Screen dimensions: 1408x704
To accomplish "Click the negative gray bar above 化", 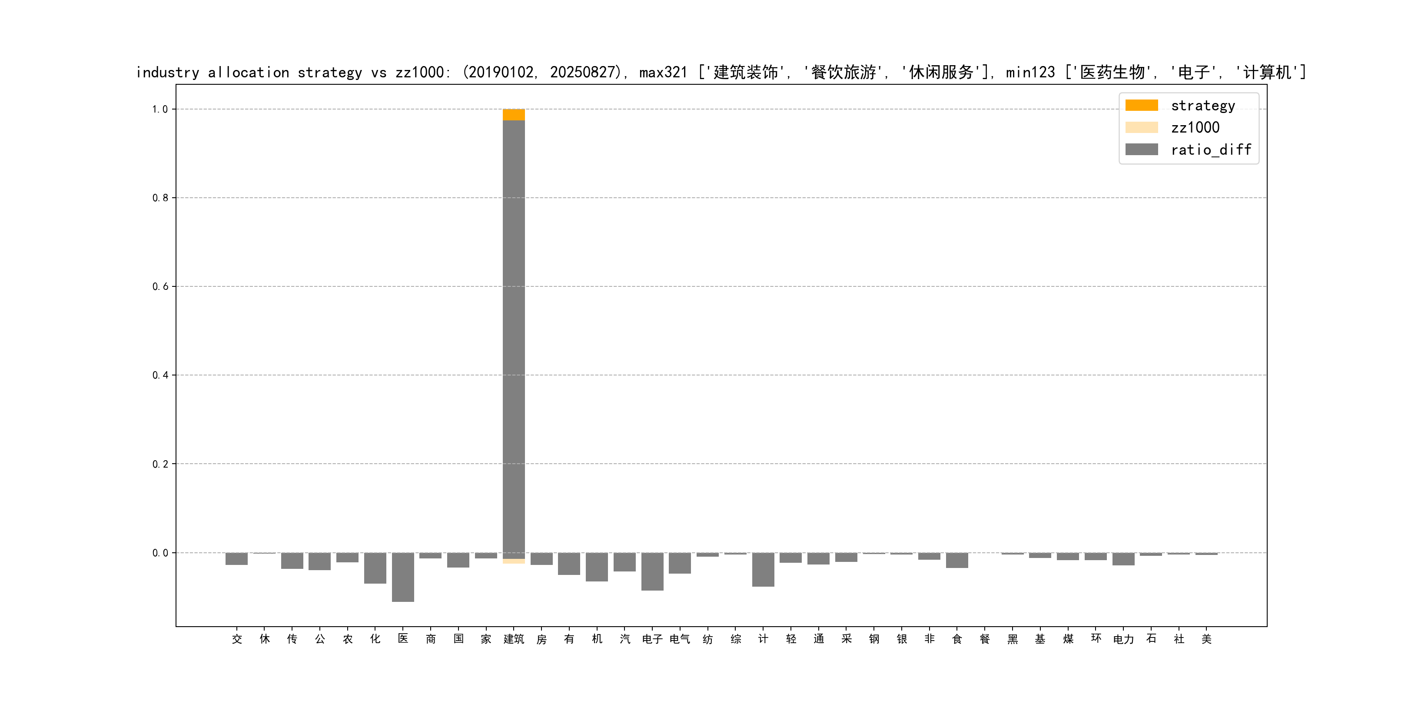I will pos(375,568).
